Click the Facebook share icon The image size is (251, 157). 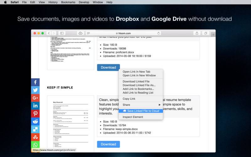pyautogui.click(x=35, y=82)
